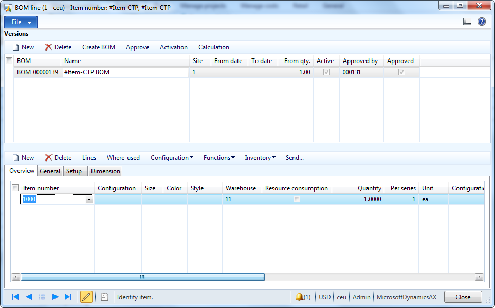Click the horizontal scrollbar below the BOM lines
This screenshot has width=495, height=308.
(142, 277)
